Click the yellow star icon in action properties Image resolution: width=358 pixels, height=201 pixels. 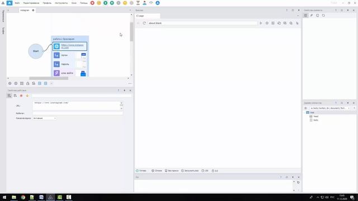(27, 95)
